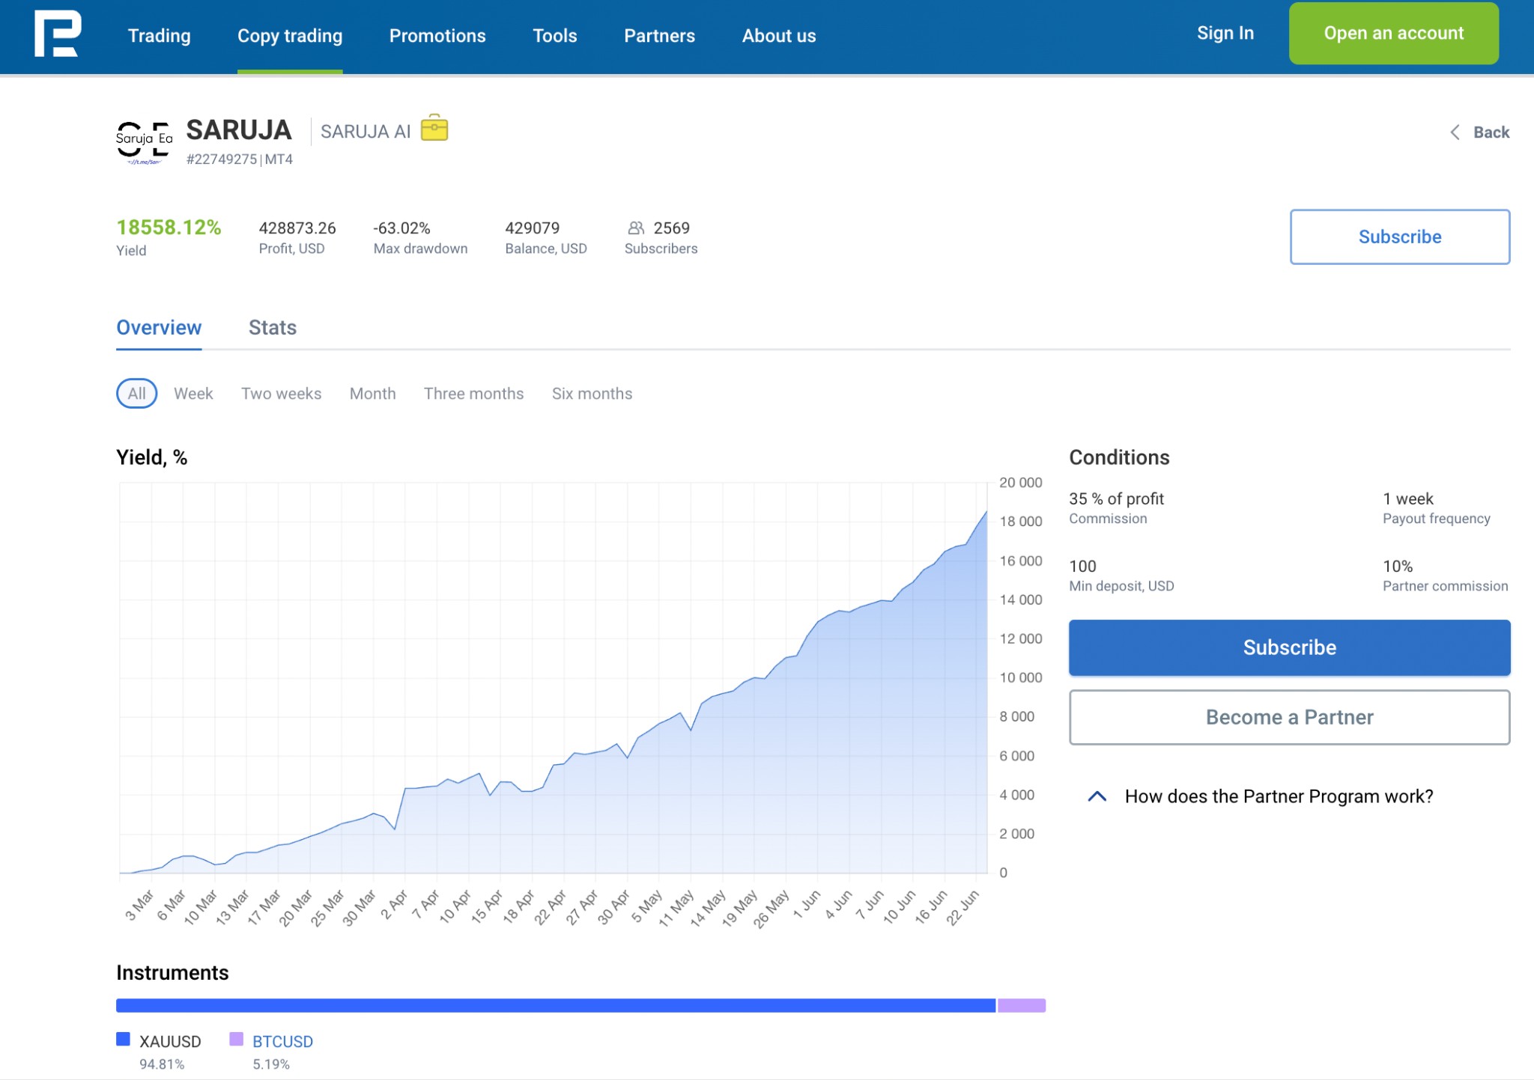Click the 18558.12% yield value

[169, 228]
